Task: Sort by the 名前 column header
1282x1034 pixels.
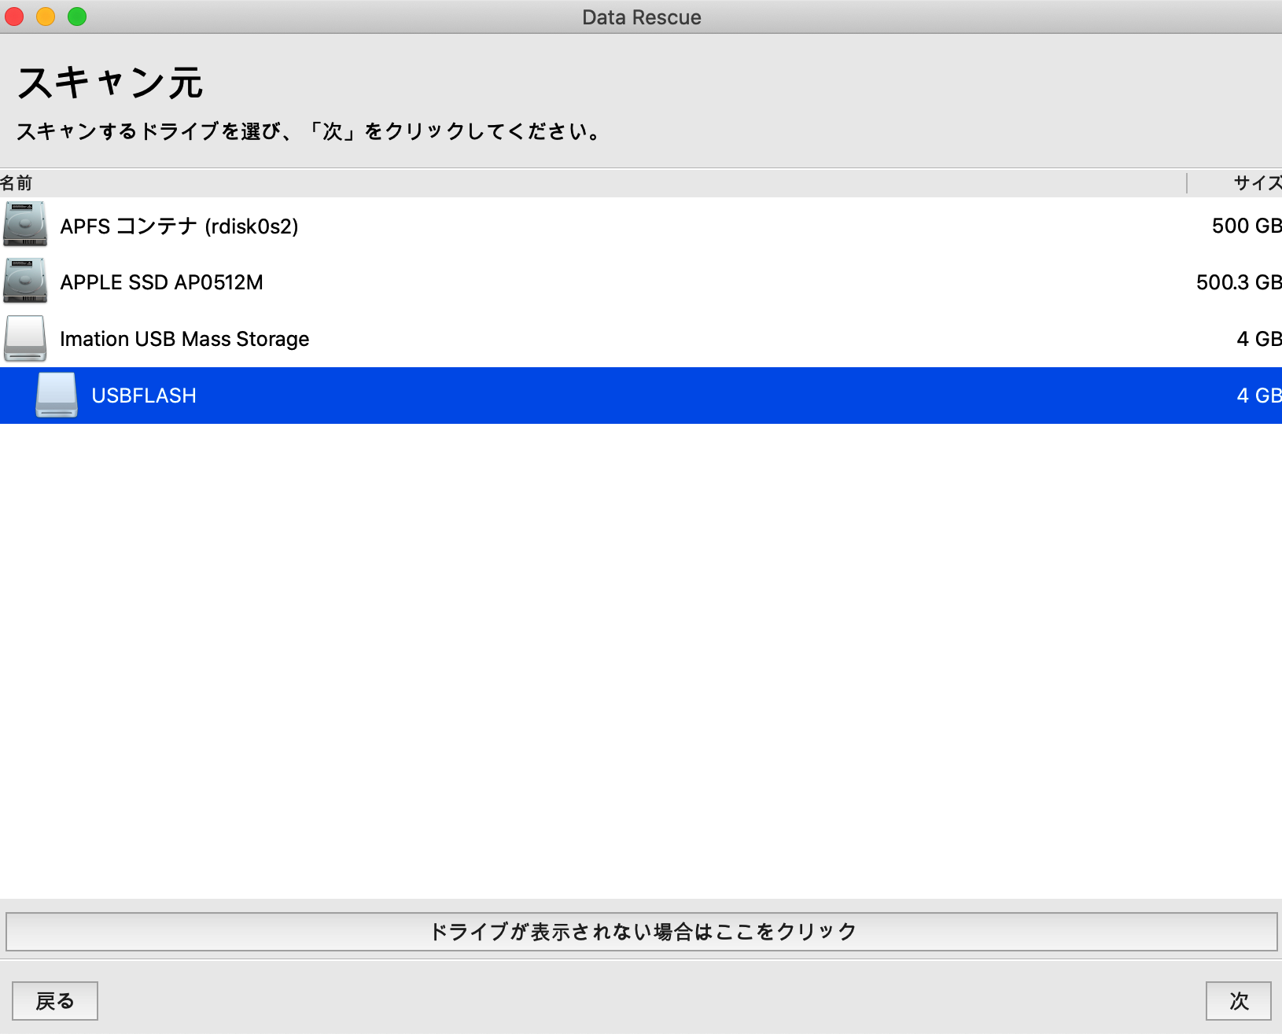Action: (x=17, y=183)
